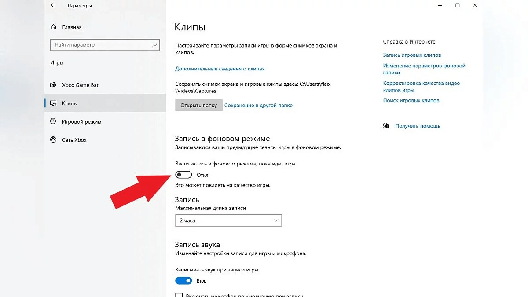Click the Найти параметр search field
Image resolution: width=528 pixels, height=297 pixels.
pyautogui.click(x=105, y=45)
